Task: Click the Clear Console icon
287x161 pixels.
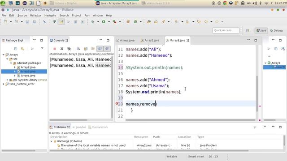Action: click(x=78, y=49)
